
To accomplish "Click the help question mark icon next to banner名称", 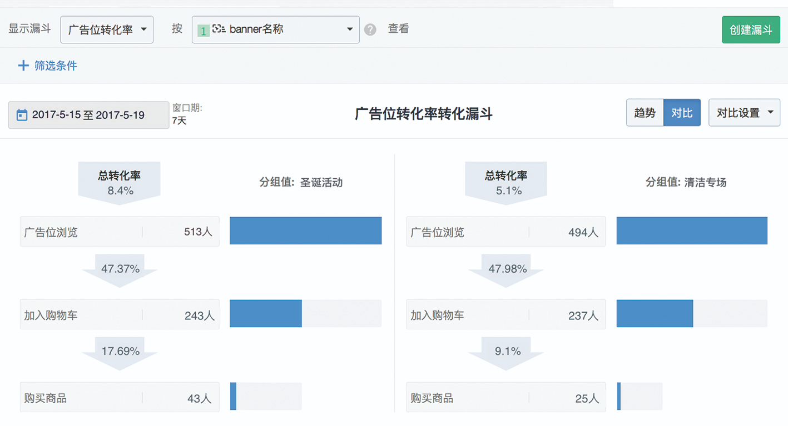I will [x=370, y=29].
